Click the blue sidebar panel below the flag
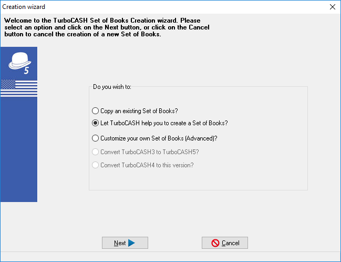The height and width of the screenshot is (262, 341). 18,153
